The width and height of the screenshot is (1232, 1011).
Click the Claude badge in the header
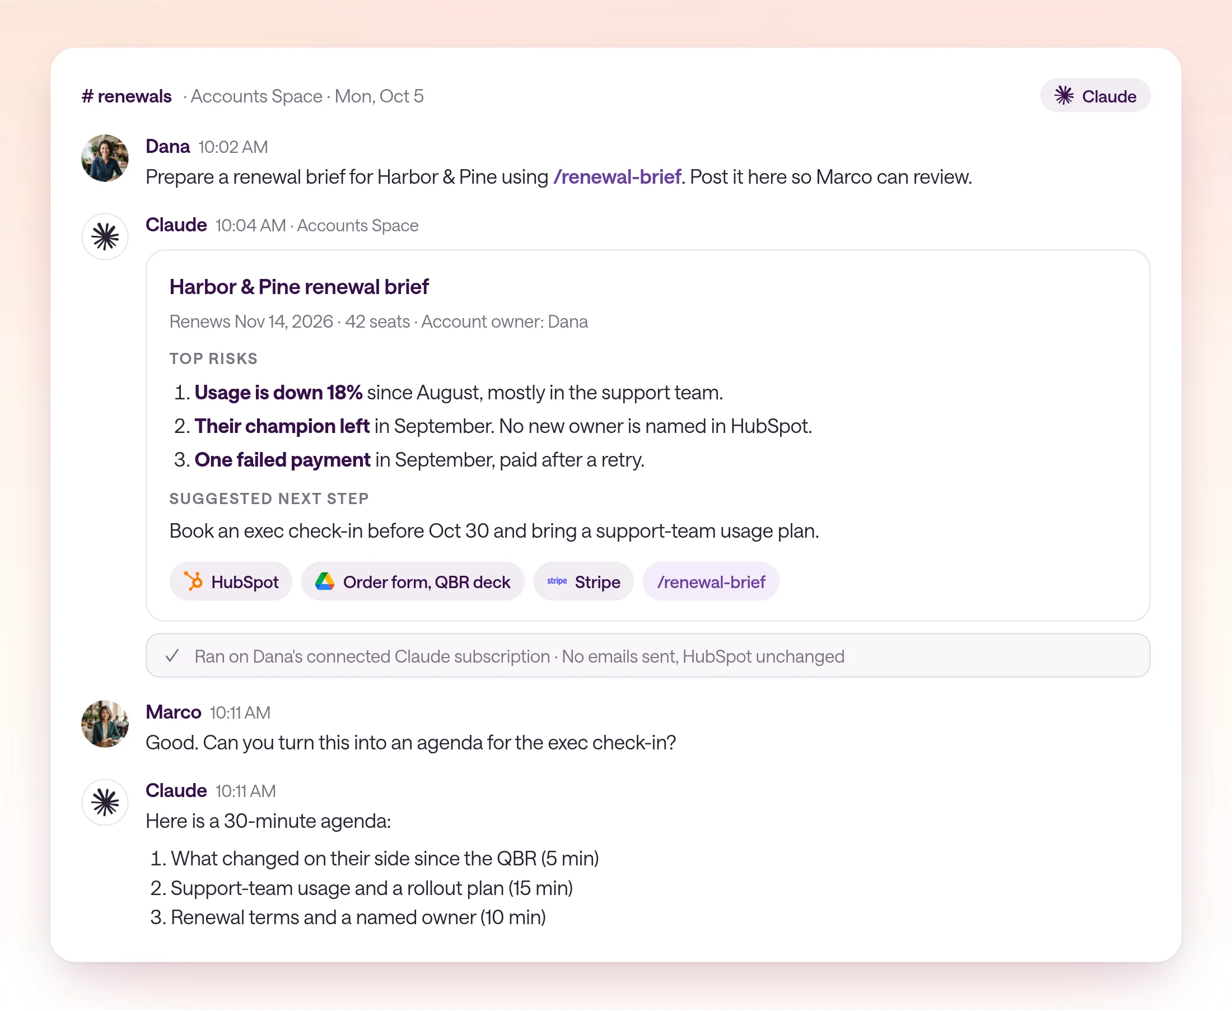[1095, 96]
